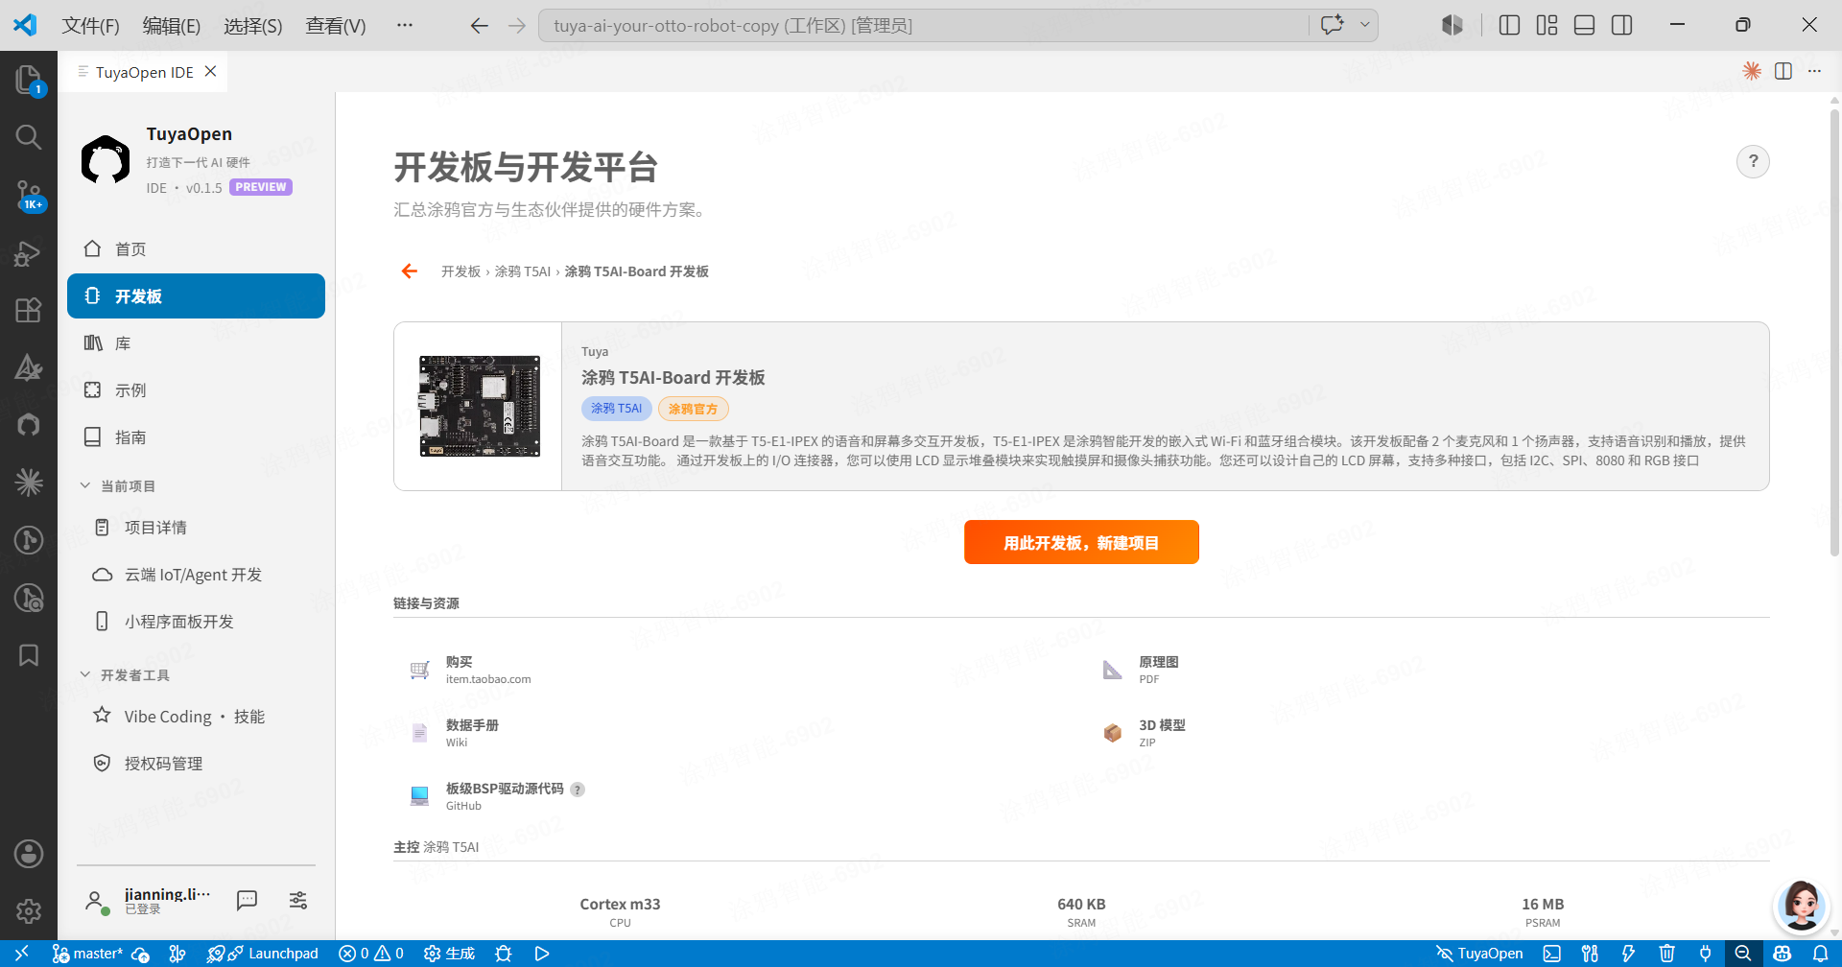Open the Bookmarks activity bar icon
The image size is (1842, 967).
coord(29,655)
